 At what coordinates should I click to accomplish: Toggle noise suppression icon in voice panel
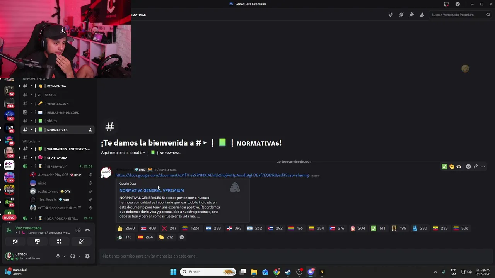pyautogui.click(x=78, y=230)
